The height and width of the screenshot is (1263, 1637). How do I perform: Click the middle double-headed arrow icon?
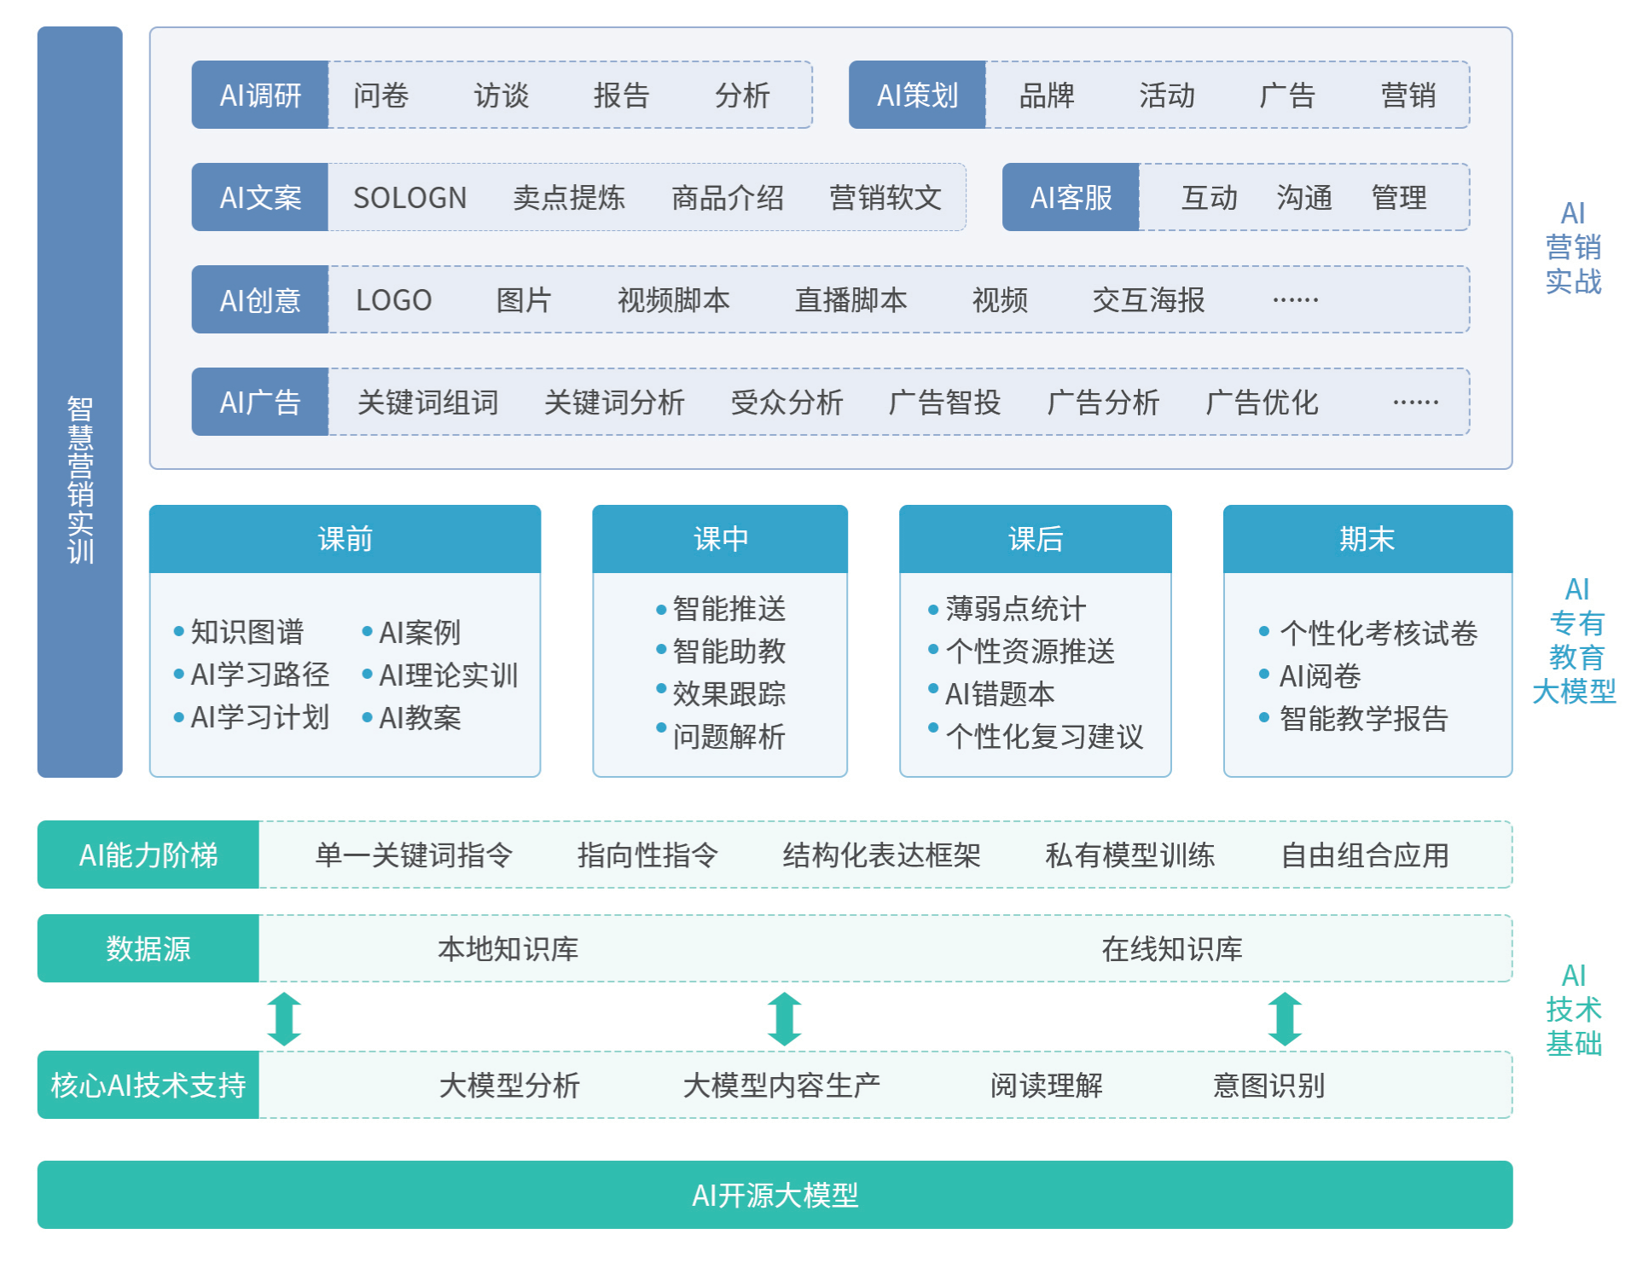coord(784,1018)
